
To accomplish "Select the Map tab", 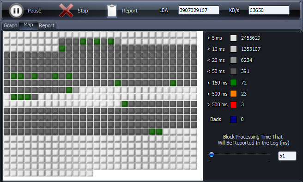I will click(x=28, y=25).
